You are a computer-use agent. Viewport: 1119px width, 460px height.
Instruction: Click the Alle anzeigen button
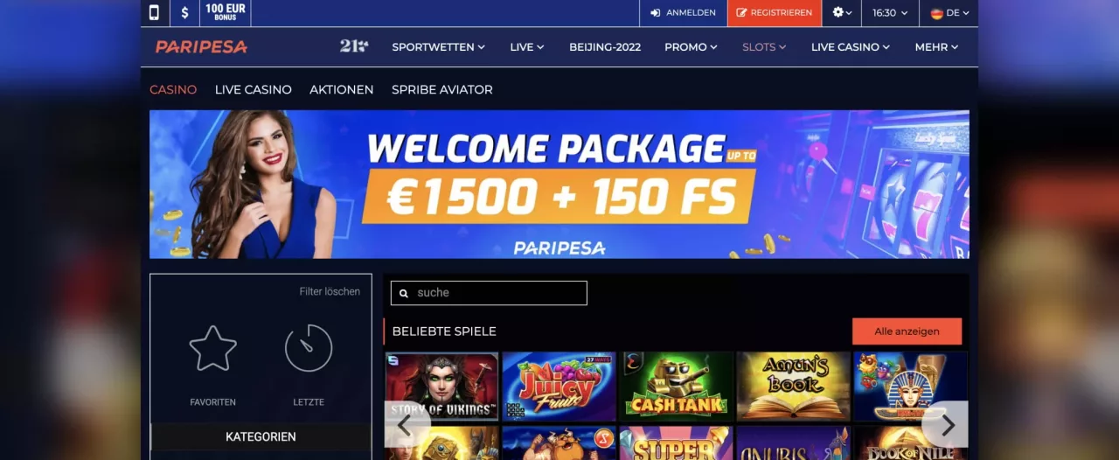907,331
